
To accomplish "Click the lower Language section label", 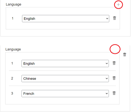I will [x=13, y=49].
